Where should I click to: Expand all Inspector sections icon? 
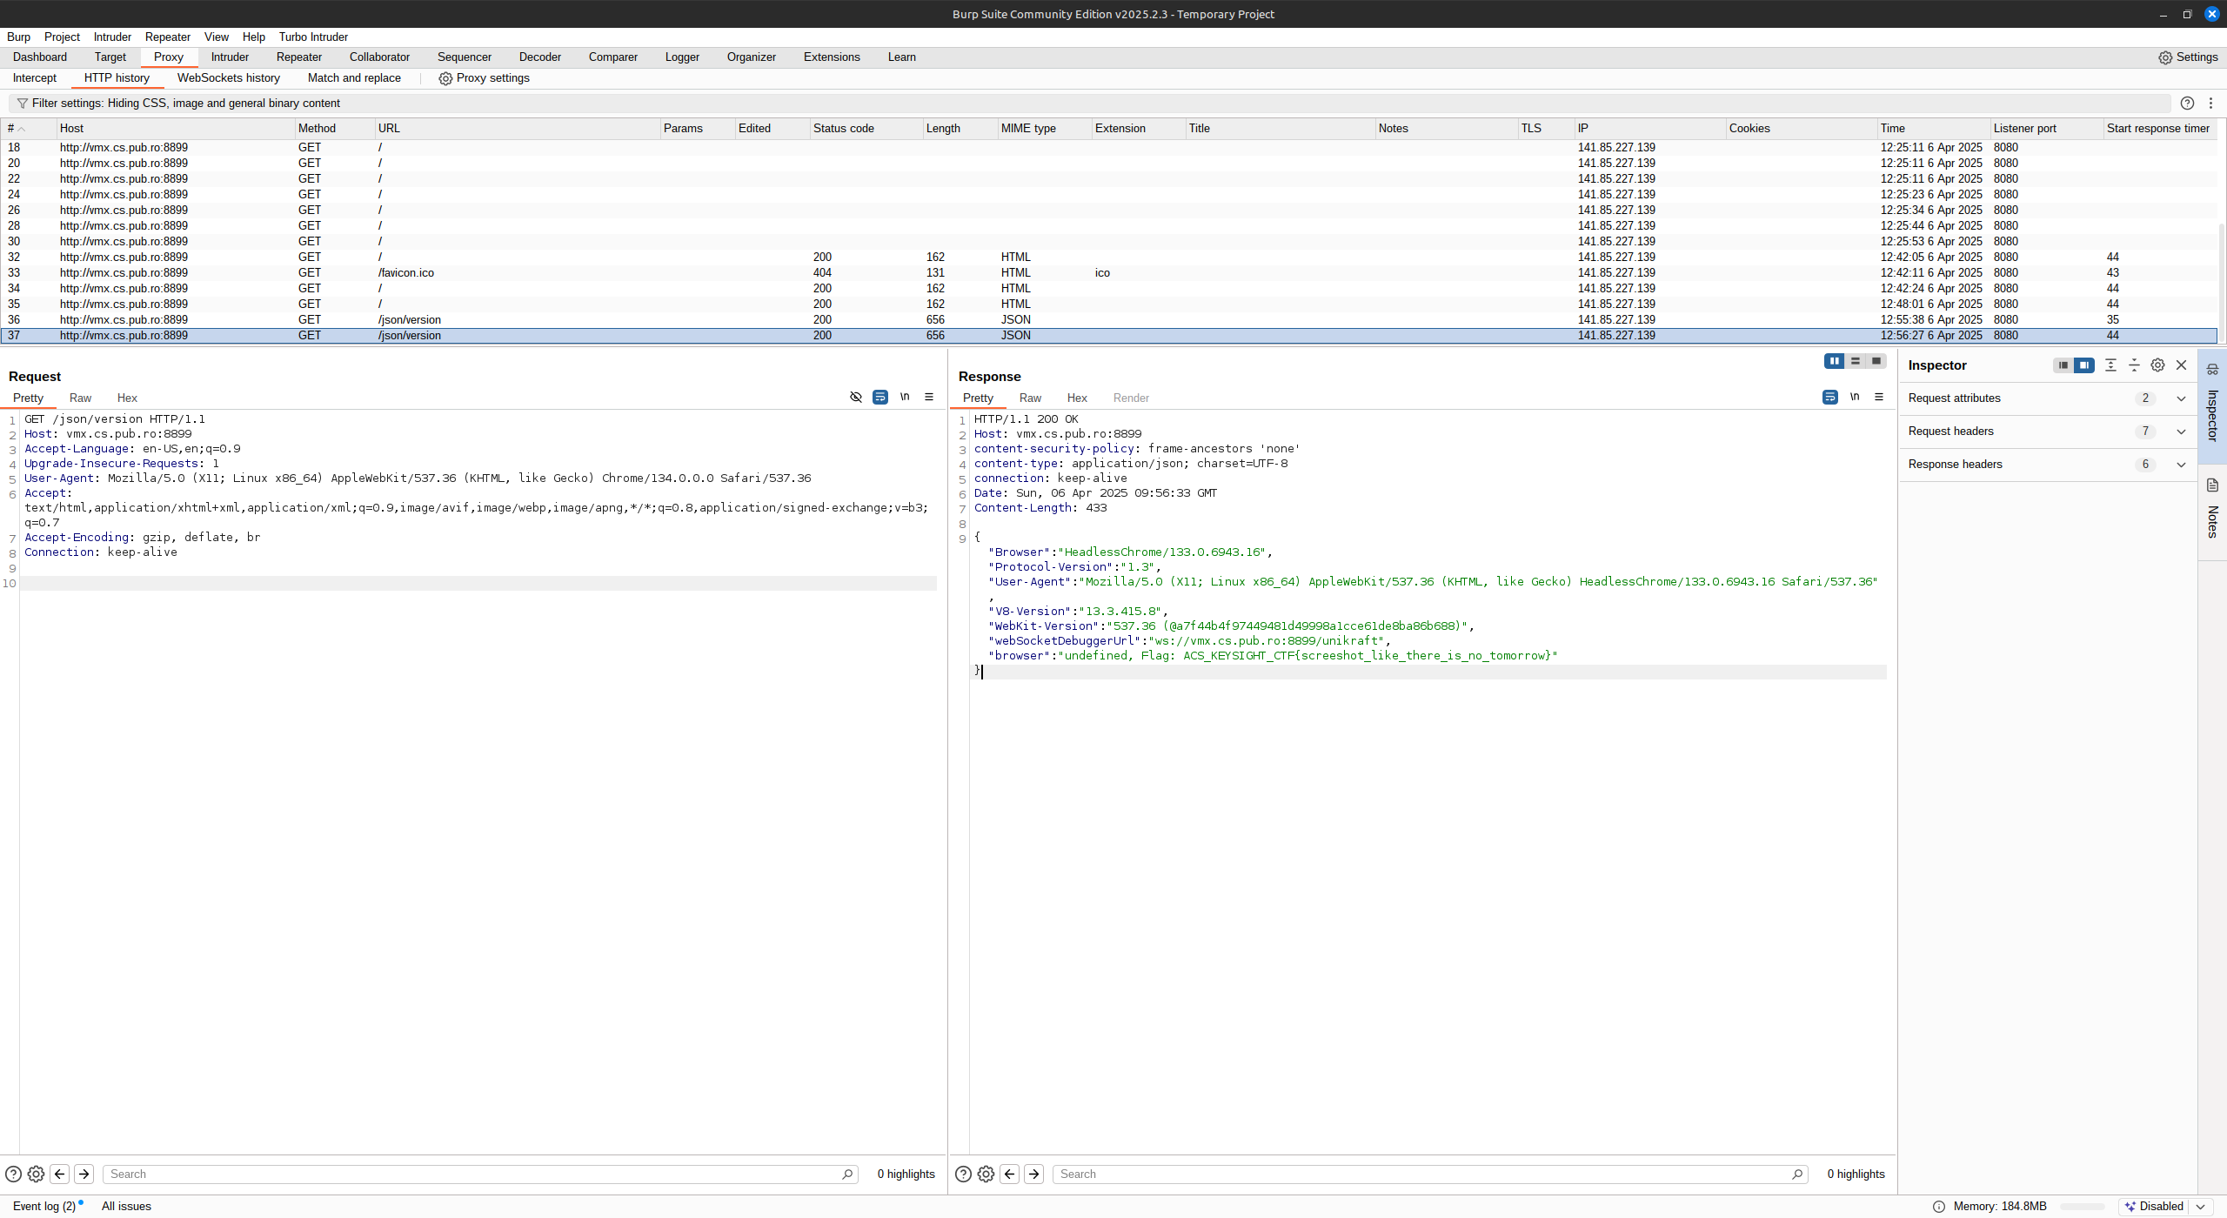point(2110,365)
